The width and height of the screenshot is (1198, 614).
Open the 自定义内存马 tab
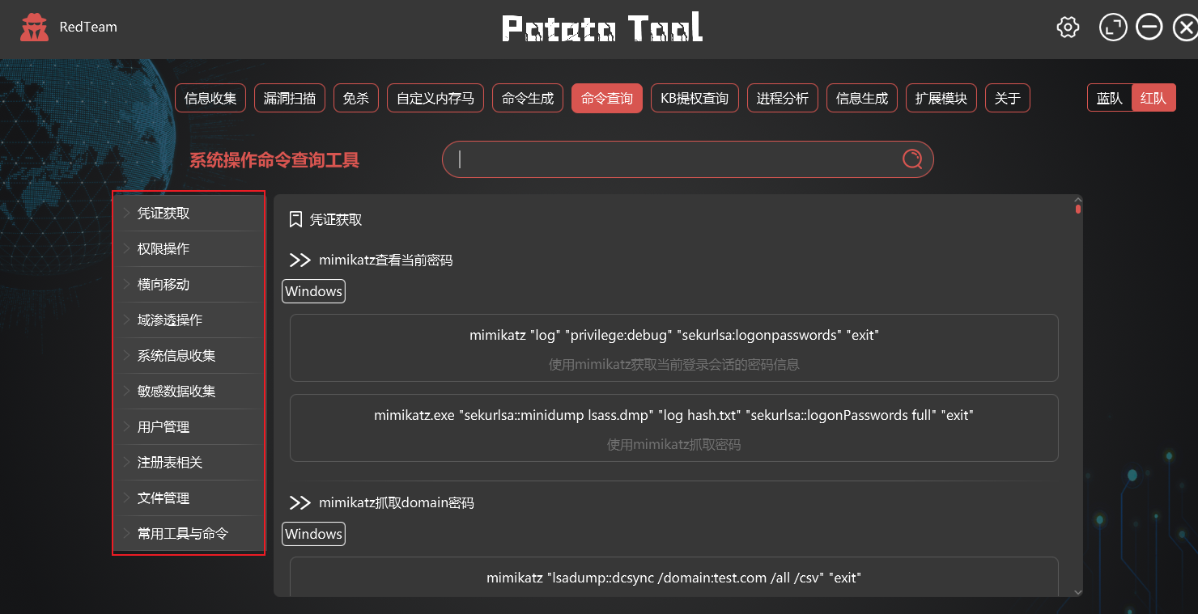point(435,99)
